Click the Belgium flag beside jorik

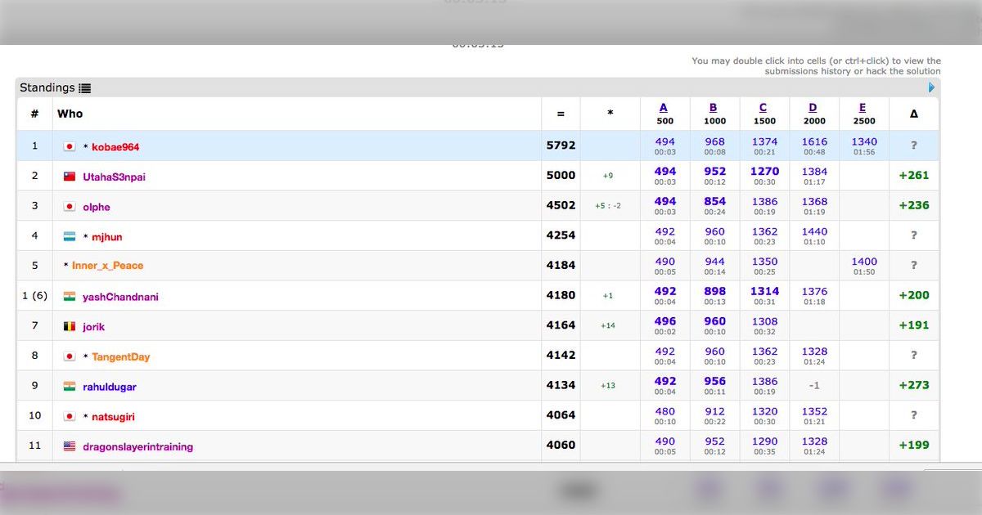(x=70, y=327)
